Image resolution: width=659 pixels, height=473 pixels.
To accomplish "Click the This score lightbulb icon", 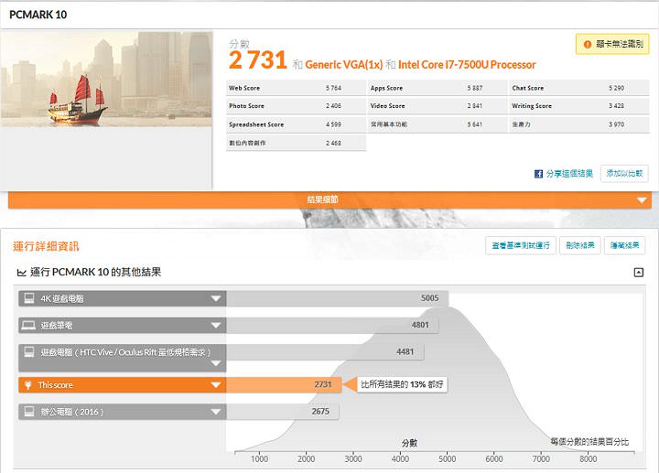I will click(28, 385).
